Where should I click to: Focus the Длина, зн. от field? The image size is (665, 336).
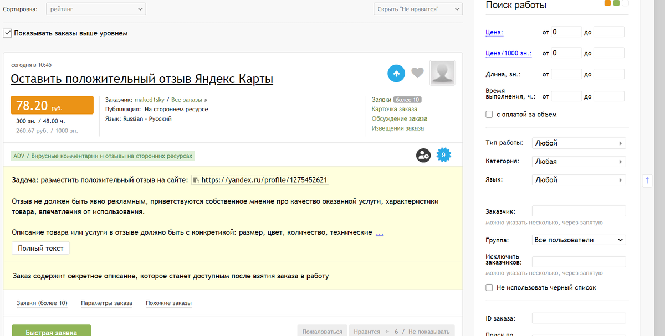(566, 74)
